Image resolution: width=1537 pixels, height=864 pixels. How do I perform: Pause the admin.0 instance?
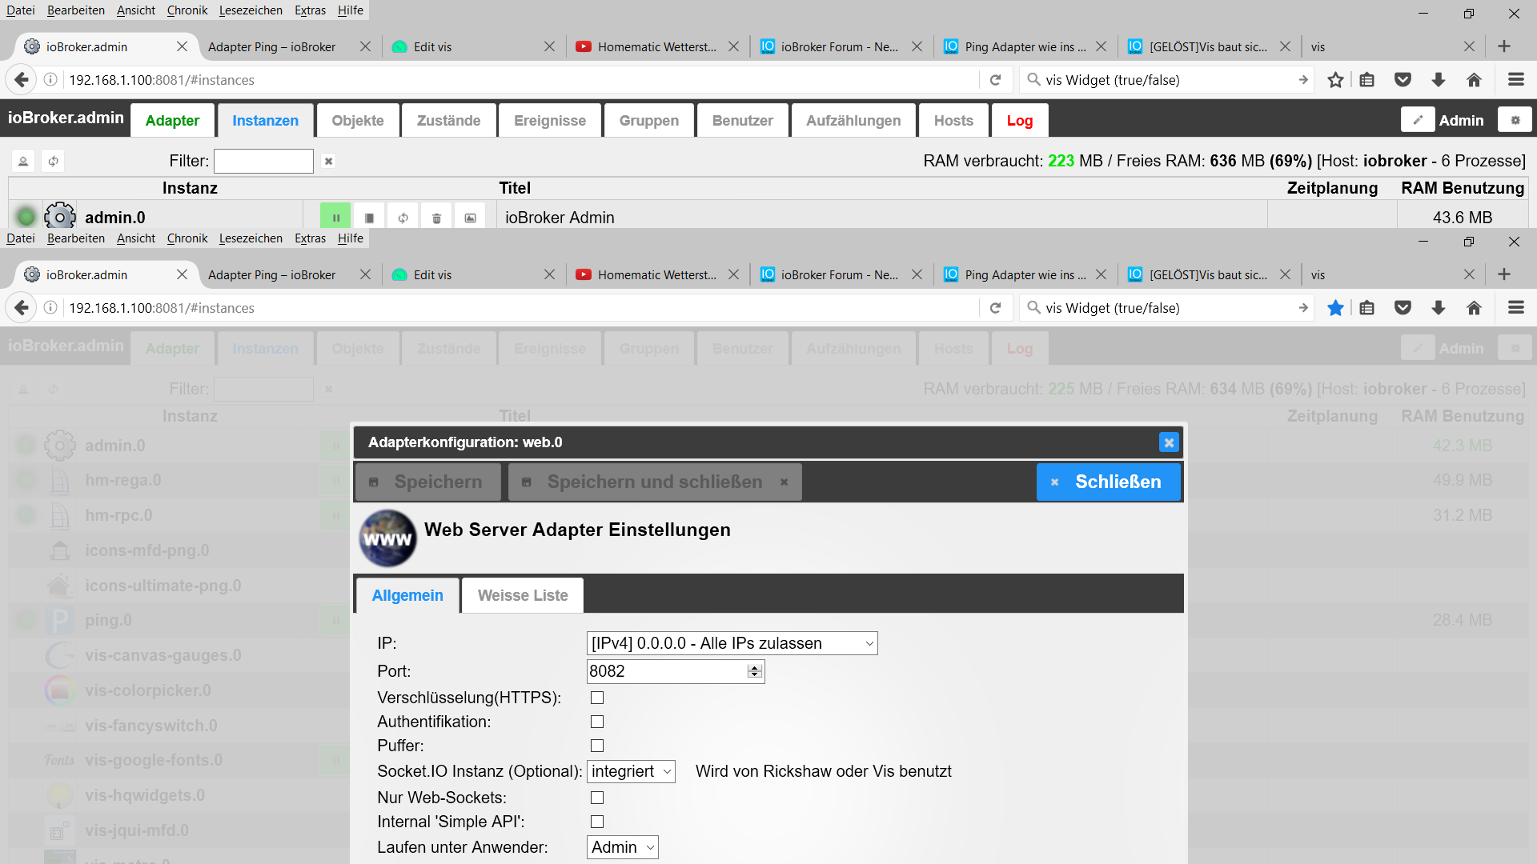pyautogui.click(x=335, y=218)
